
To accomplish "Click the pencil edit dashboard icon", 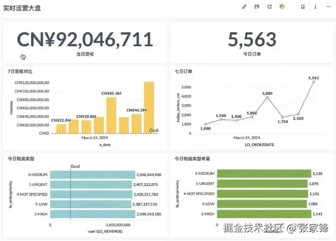I will (244, 7).
